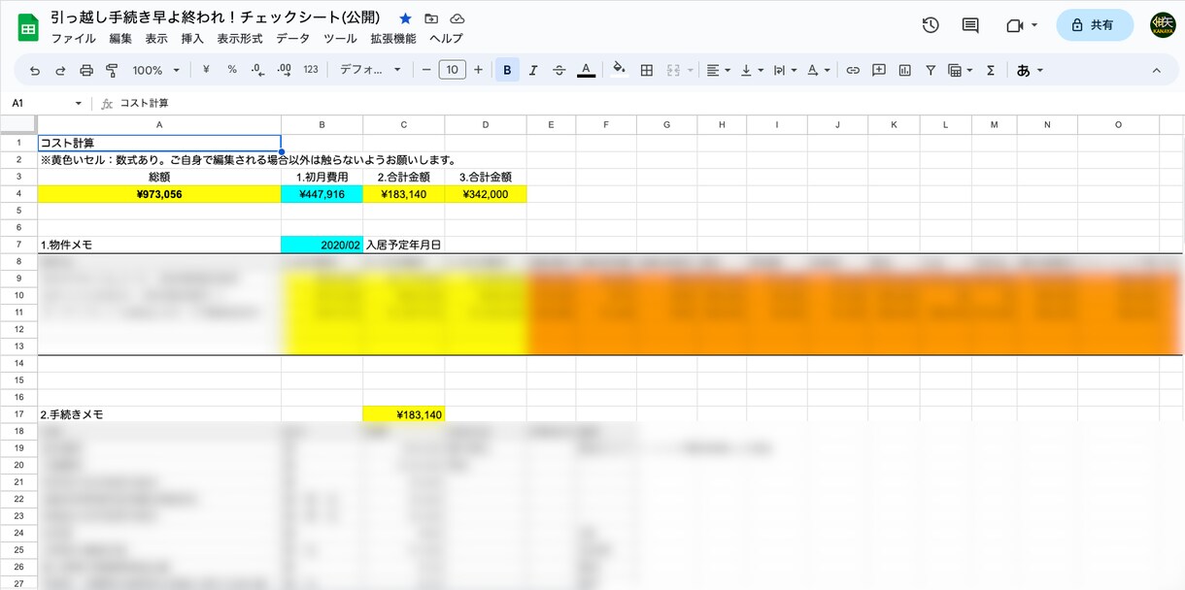Open the functions sigma icon
The width and height of the screenshot is (1185, 590).
pos(991,70)
